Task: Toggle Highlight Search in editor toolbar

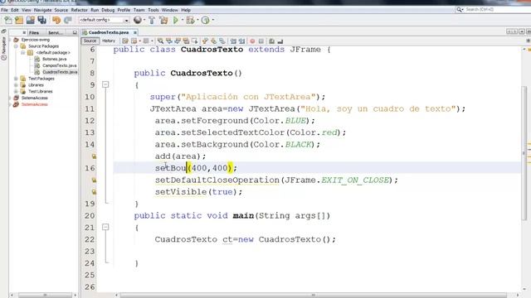Action: coord(186,41)
